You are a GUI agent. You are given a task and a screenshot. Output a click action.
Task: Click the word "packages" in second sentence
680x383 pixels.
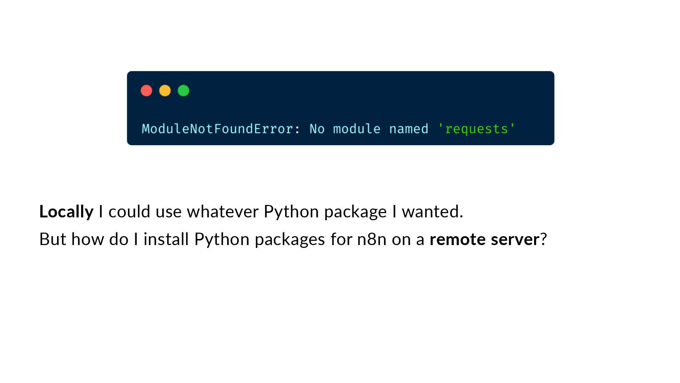(x=290, y=240)
